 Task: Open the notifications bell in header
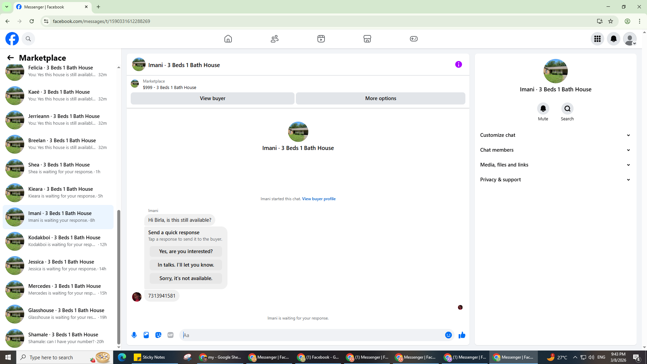pyautogui.click(x=613, y=39)
